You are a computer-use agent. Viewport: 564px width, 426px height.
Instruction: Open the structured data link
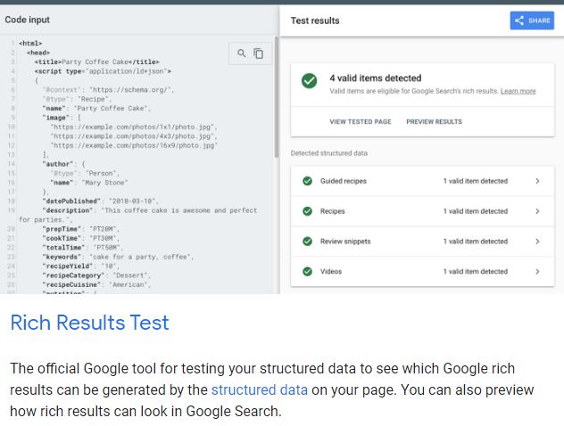(x=260, y=389)
